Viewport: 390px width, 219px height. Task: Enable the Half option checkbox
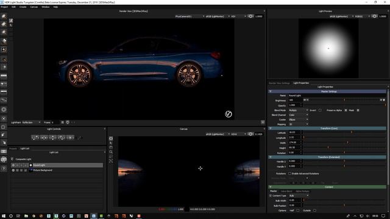[298, 210]
